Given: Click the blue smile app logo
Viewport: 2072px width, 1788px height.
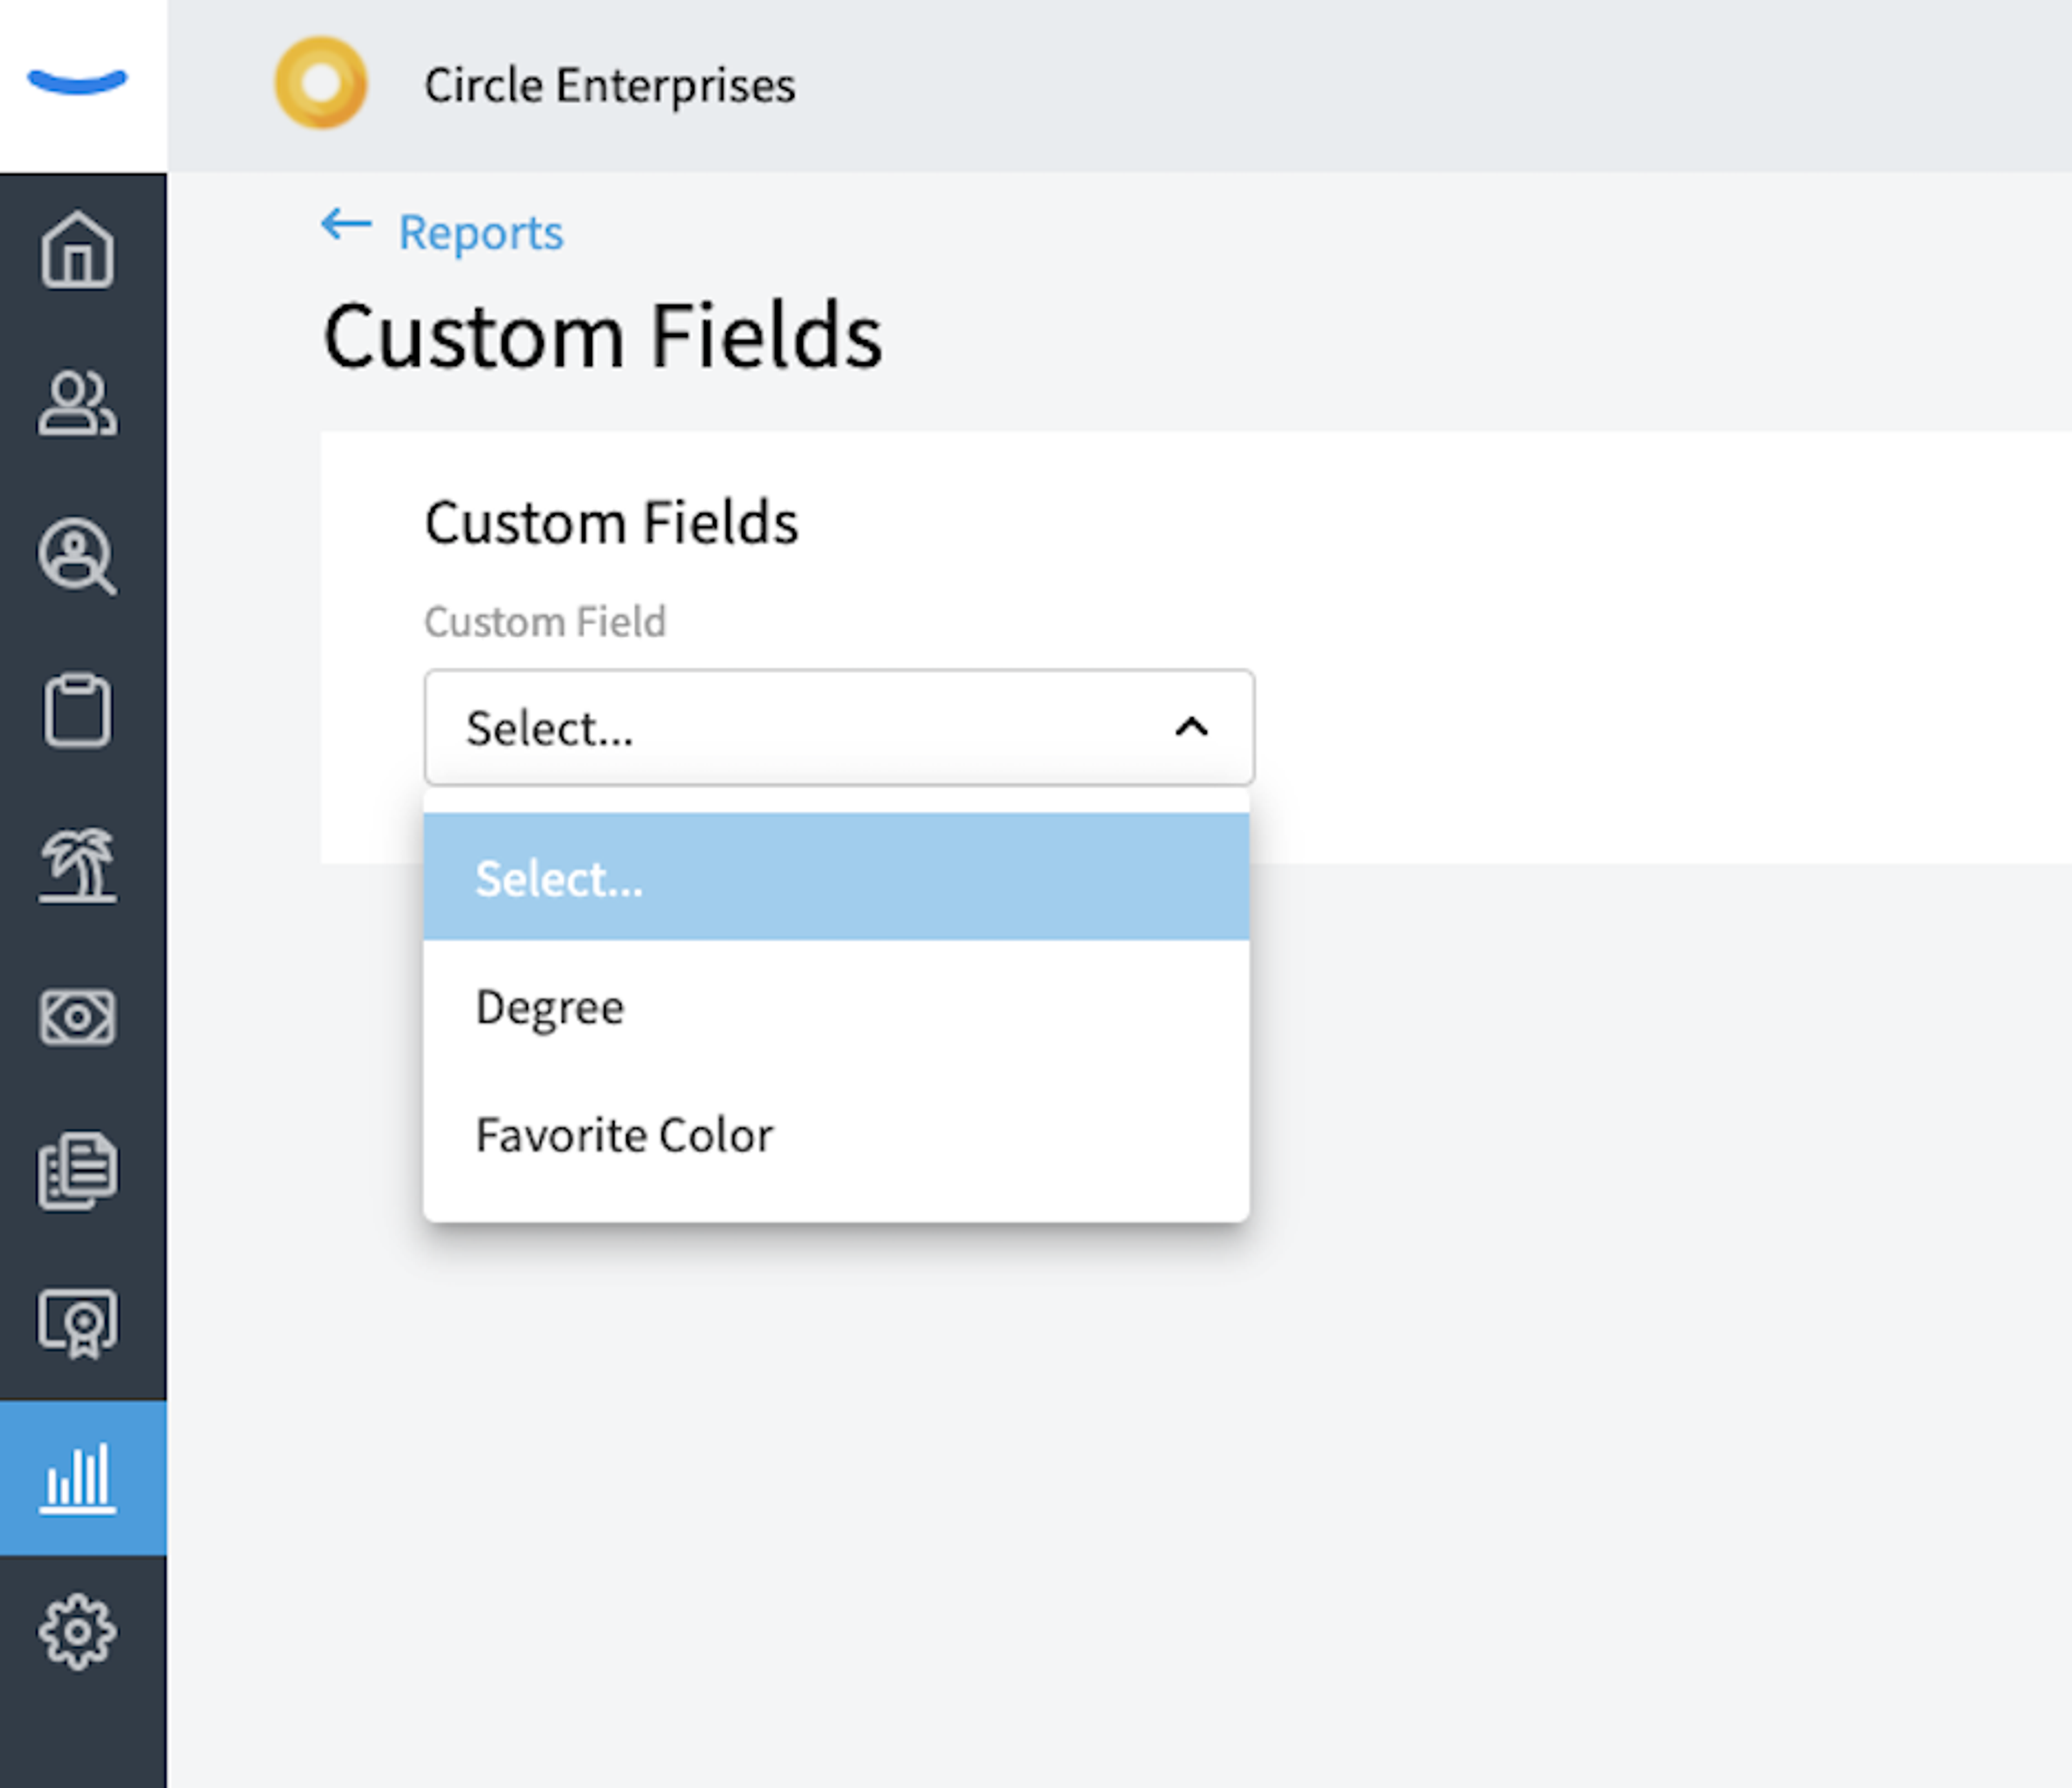Looking at the screenshot, I should tap(78, 82).
